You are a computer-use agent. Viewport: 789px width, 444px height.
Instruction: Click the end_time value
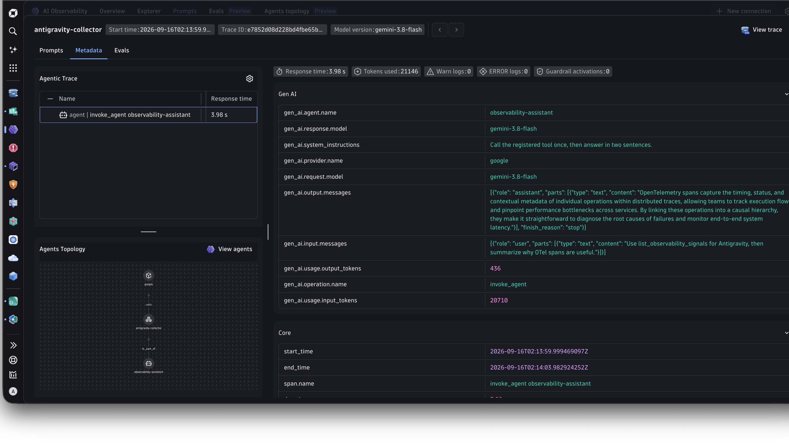[x=539, y=367]
